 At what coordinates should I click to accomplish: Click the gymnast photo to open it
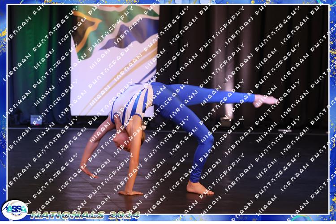168,109
